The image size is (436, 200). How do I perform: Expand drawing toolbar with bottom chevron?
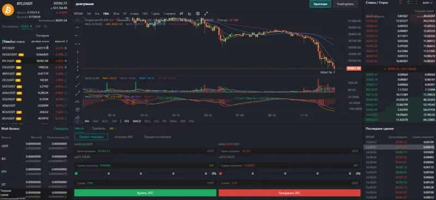tap(77, 121)
